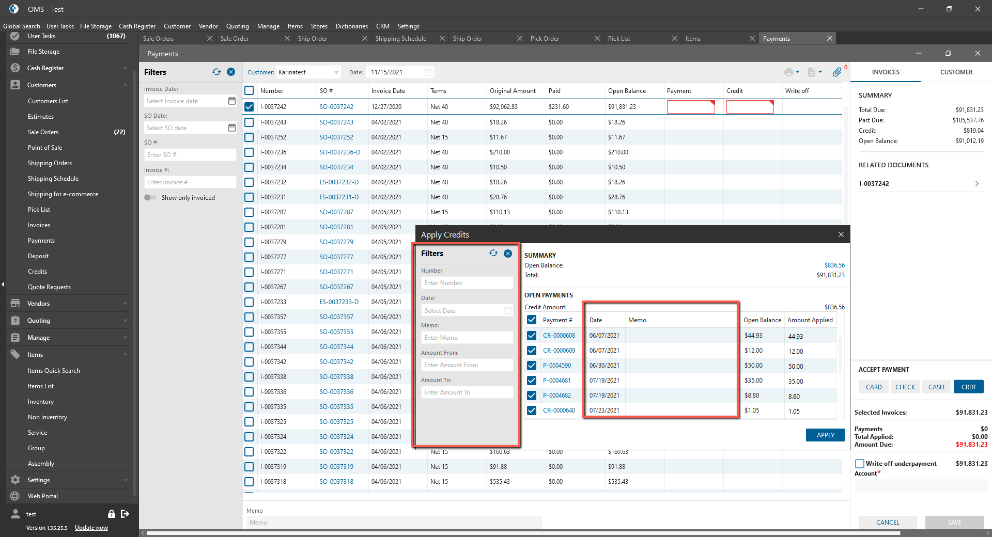992x537 pixels.
Task: Refresh the Apply Credits filters
Action: [x=493, y=254]
